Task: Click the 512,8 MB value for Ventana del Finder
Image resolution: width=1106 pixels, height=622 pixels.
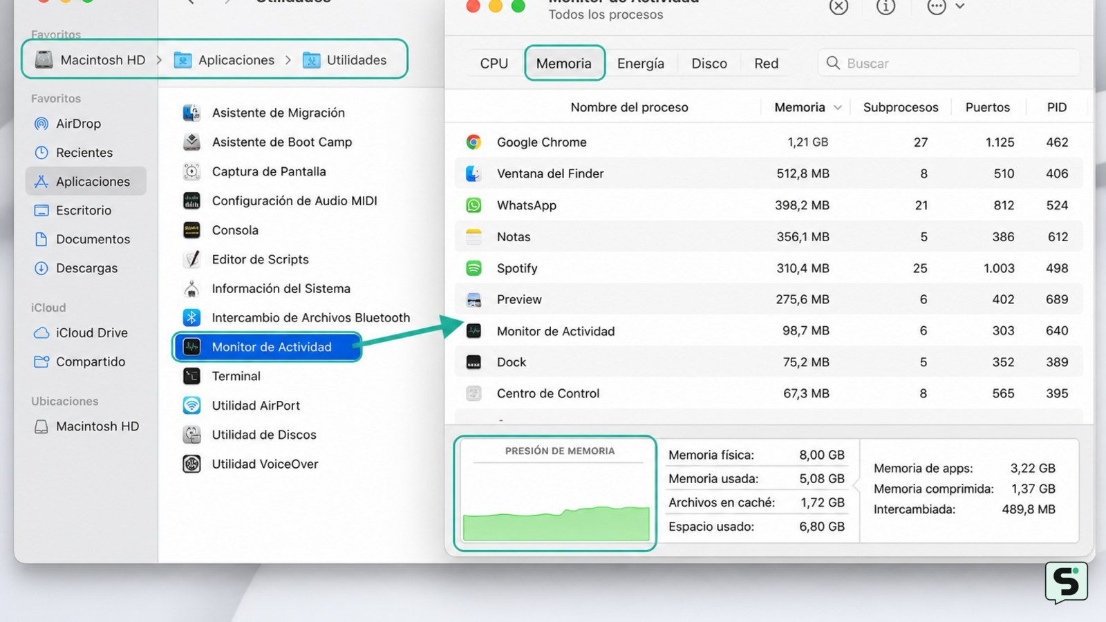Action: (x=803, y=173)
